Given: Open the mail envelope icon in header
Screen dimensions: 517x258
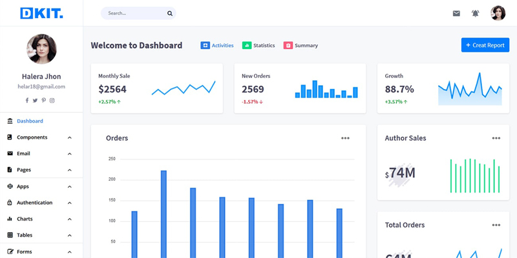Looking at the screenshot, I should tap(456, 14).
